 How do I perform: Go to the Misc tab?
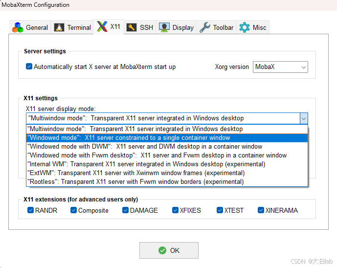pos(253,27)
